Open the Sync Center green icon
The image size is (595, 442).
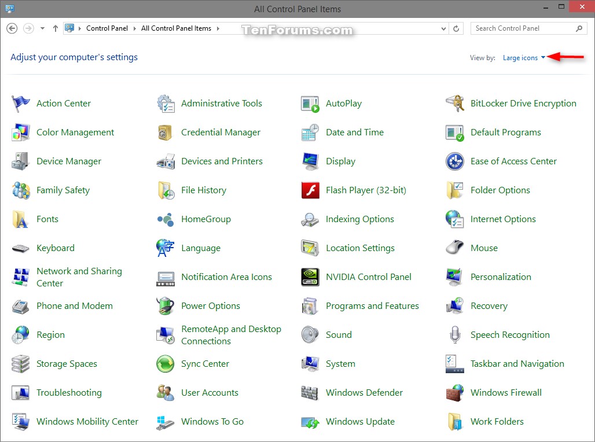166,364
